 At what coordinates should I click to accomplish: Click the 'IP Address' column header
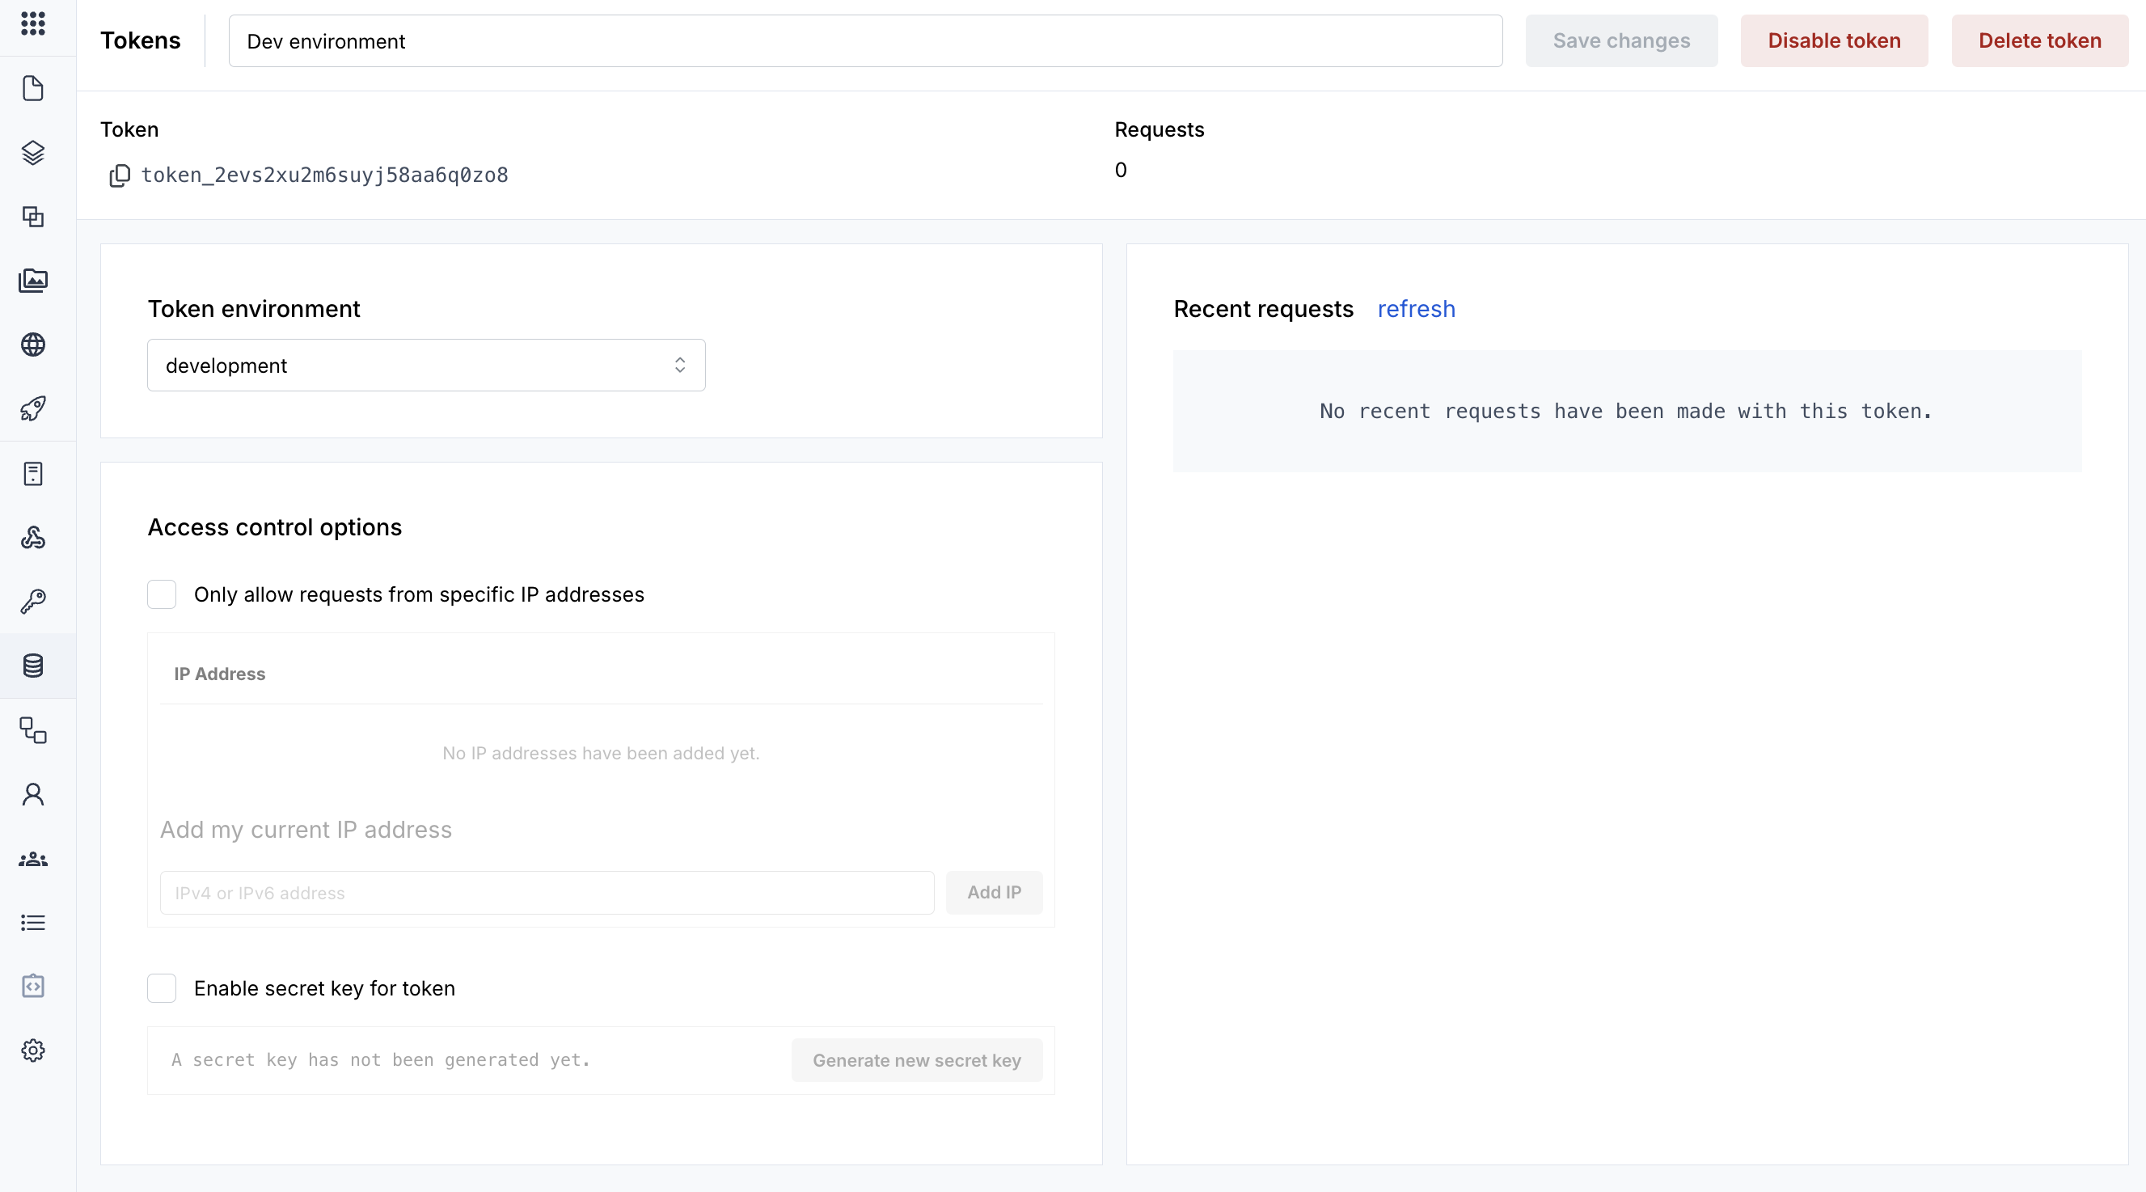[219, 674]
